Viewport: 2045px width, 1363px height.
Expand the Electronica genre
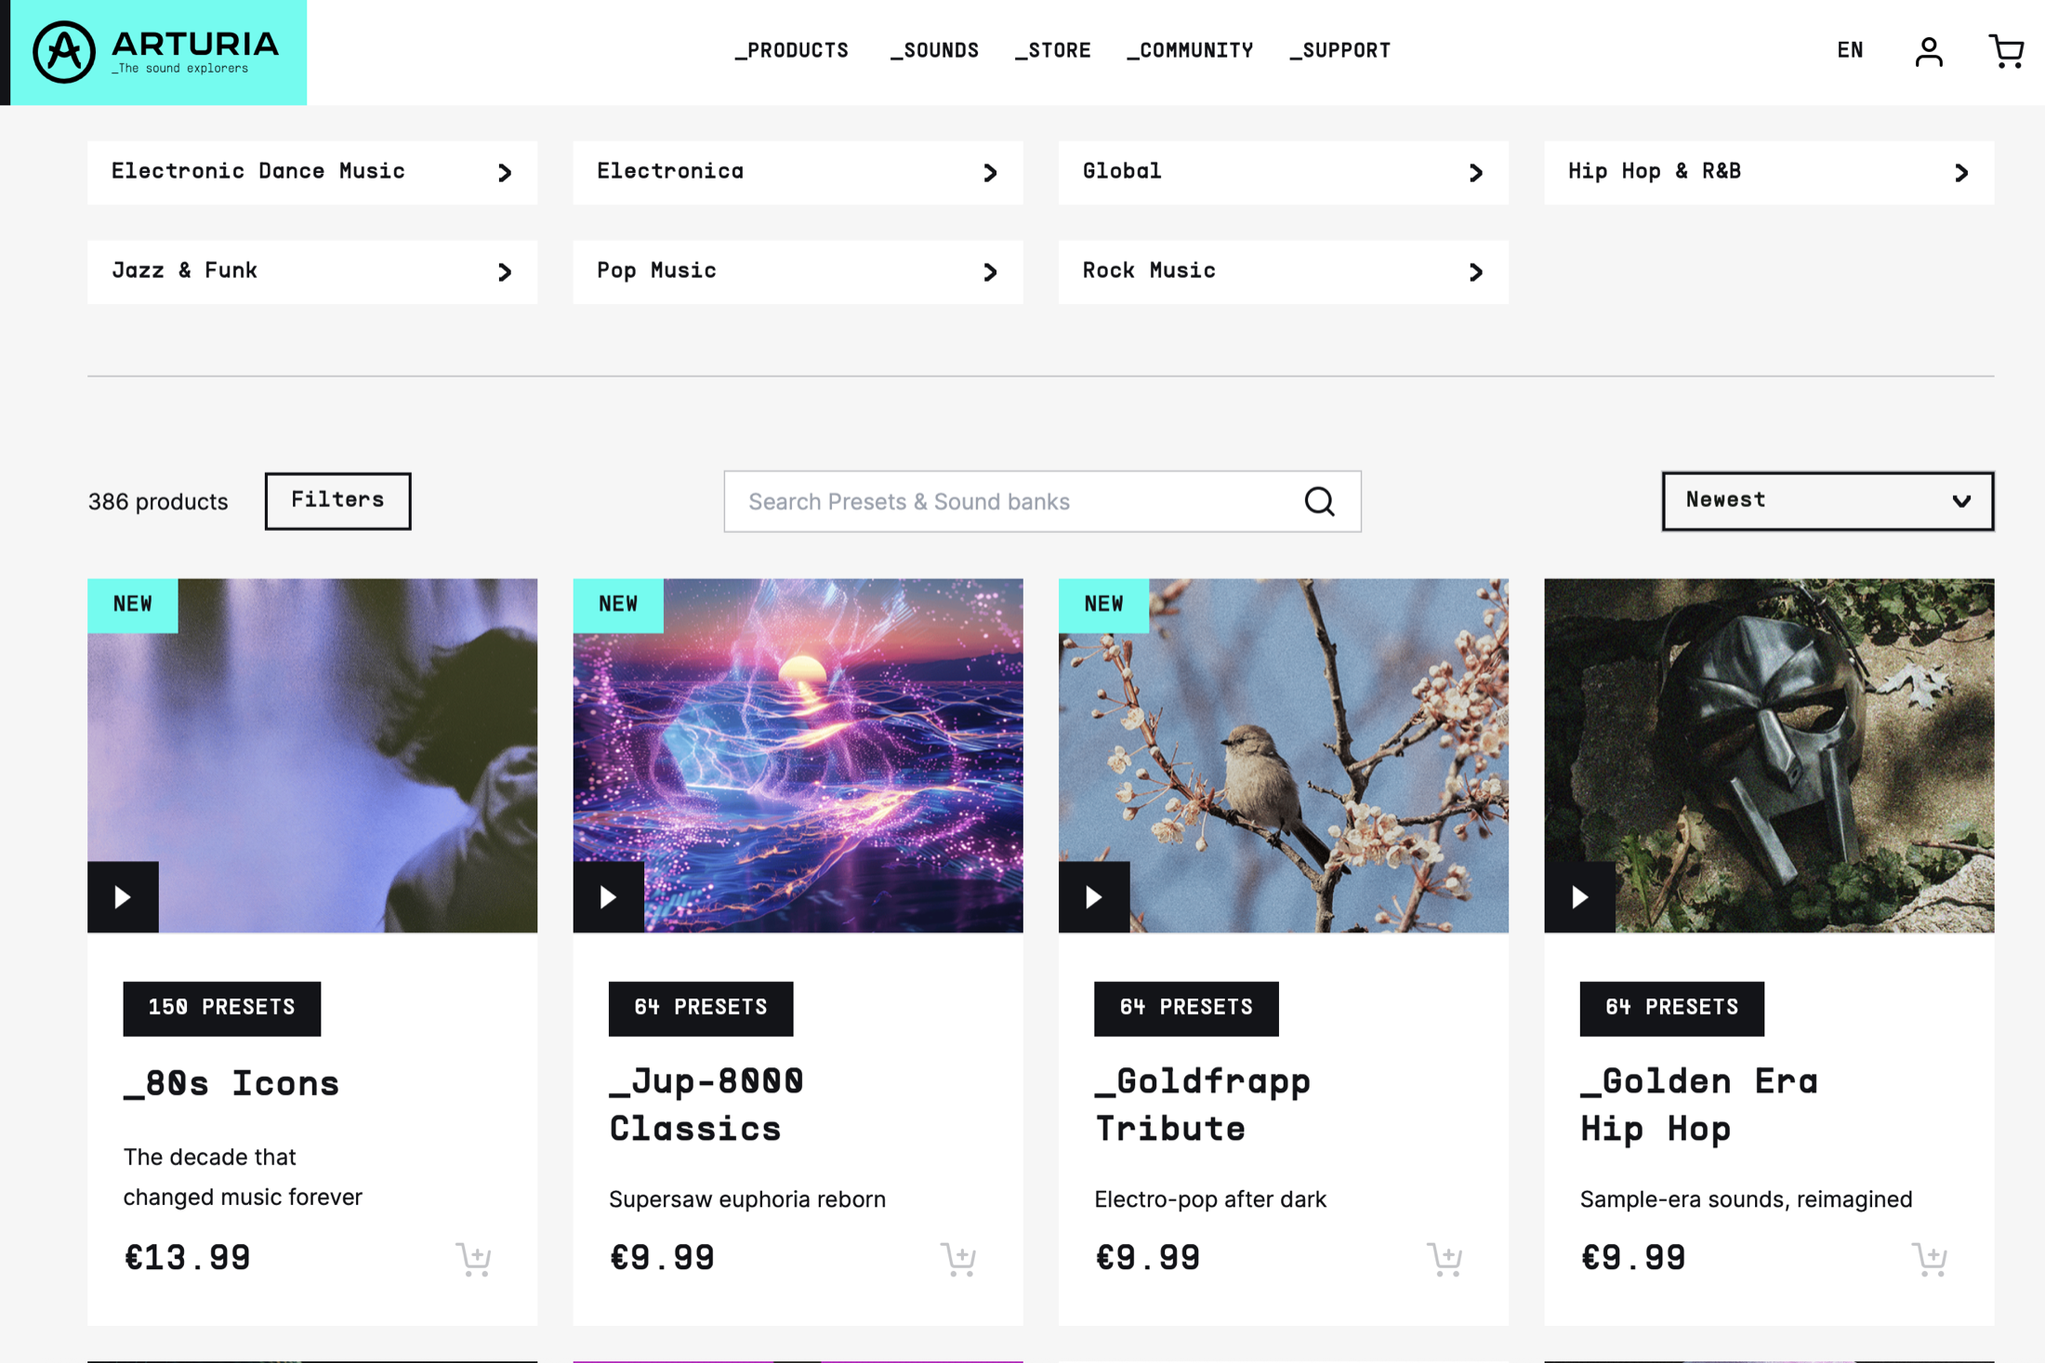tap(798, 172)
